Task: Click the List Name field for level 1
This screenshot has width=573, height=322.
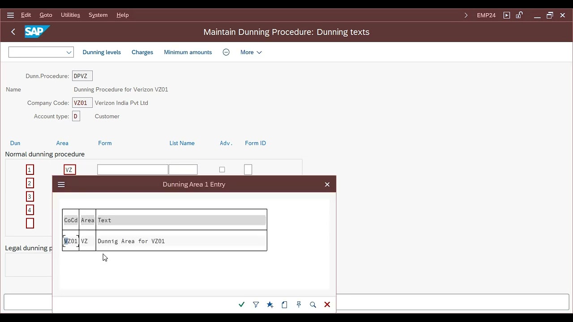Action: pyautogui.click(x=183, y=170)
